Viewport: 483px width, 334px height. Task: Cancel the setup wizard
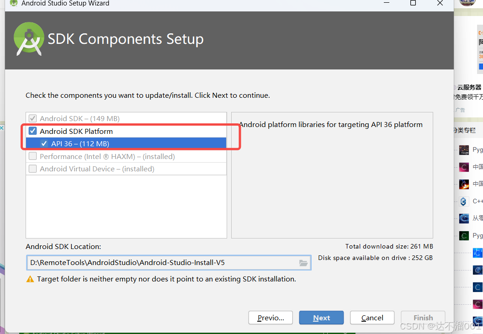click(372, 318)
